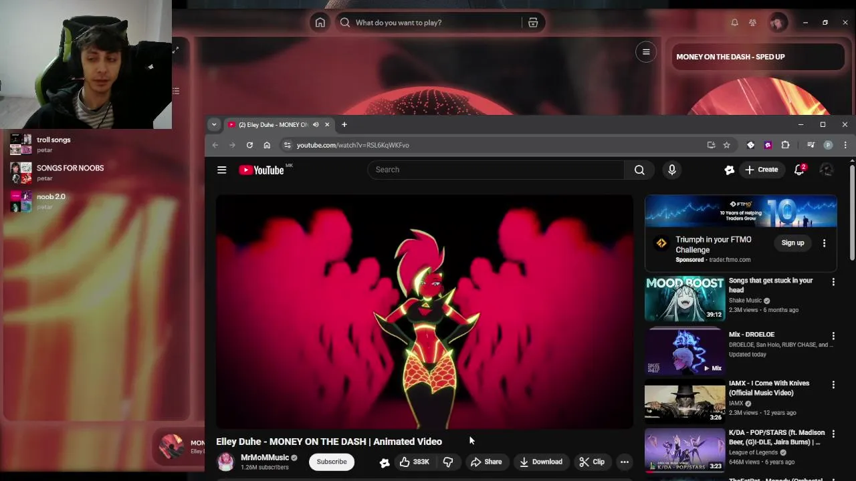The width and height of the screenshot is (856, 481).
Task: Click MONEY ON THE DASH - SPED UP title
Action: pos(730,57)
